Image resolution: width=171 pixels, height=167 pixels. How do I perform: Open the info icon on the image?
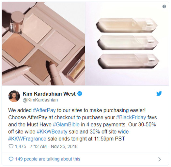pos(164,7)
